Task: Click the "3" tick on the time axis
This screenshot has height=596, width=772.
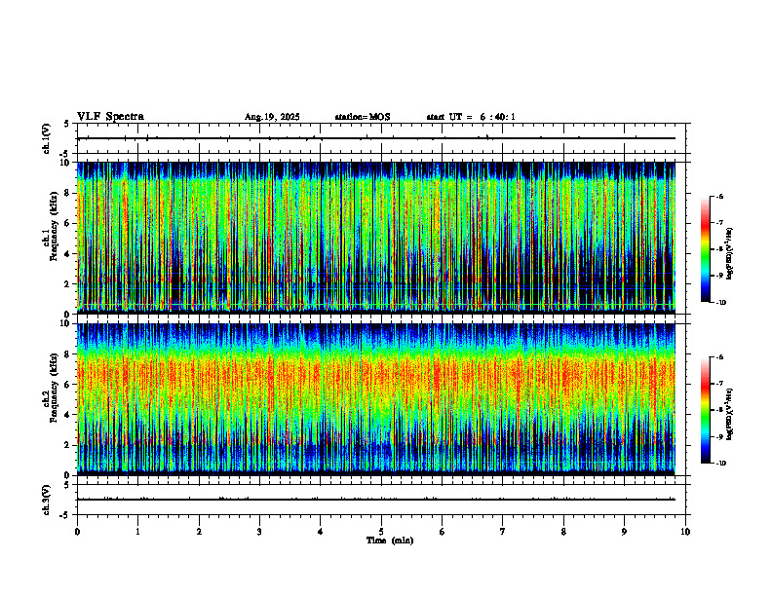Action: [259, 532]
